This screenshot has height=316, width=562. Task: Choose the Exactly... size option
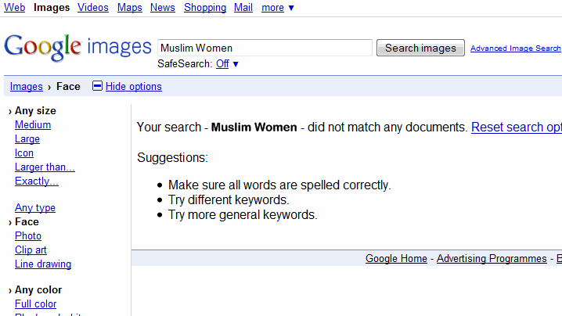pos(37,181)
